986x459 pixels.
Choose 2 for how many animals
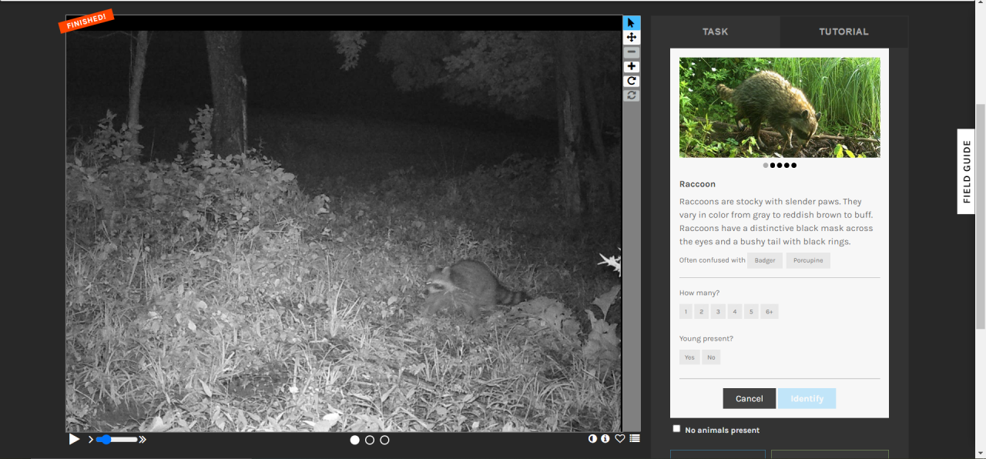pyautogui.click(x=702, y=312)
